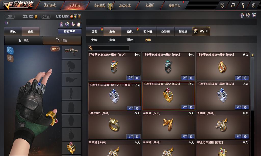261x156 pixels.
Task: Click the GP icon on 金蛇戒 card
Action: [184, 136]
